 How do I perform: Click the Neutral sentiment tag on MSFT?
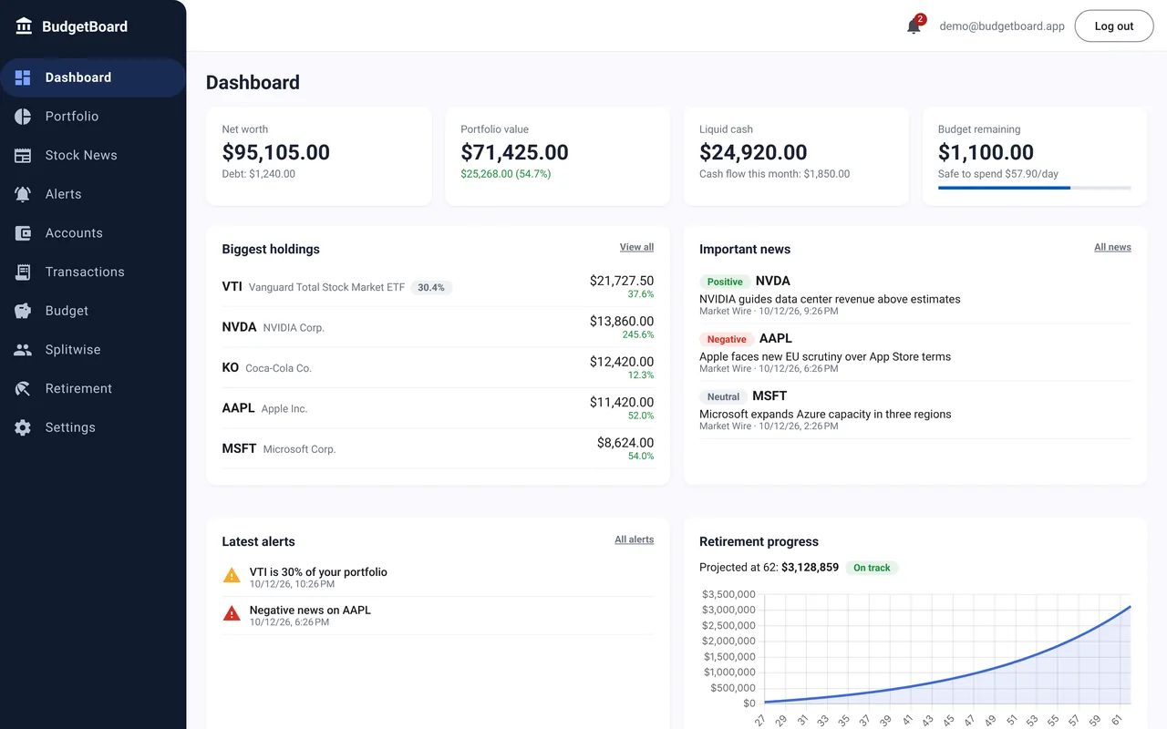pyautogui.click(x=723, y=396)
